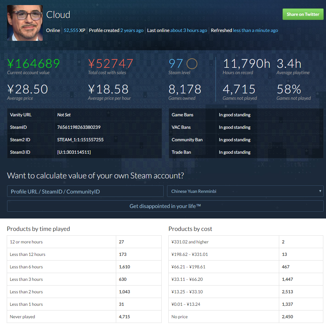
Task: Select Steam3 ID value [U:1:303114511]
Action: (74, 152)
